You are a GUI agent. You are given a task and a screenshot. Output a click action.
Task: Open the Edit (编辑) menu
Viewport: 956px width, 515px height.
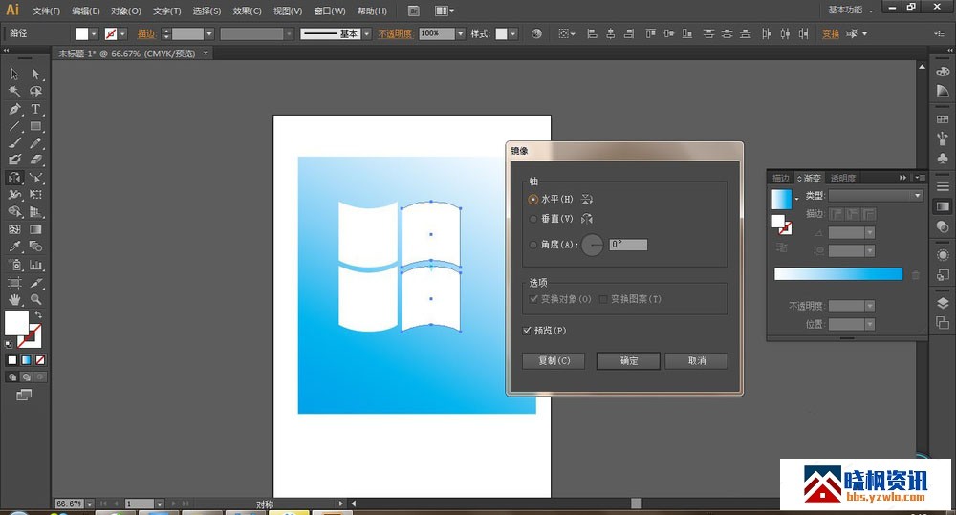tap(85, 11)
